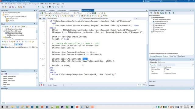This screenshot has width=195, height=109.
Task: Open the MMX menu
Action: click(42, 4)
